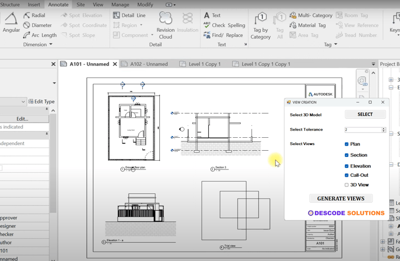Click SELECT button for 3D model
400x261 pixels.
365,114
